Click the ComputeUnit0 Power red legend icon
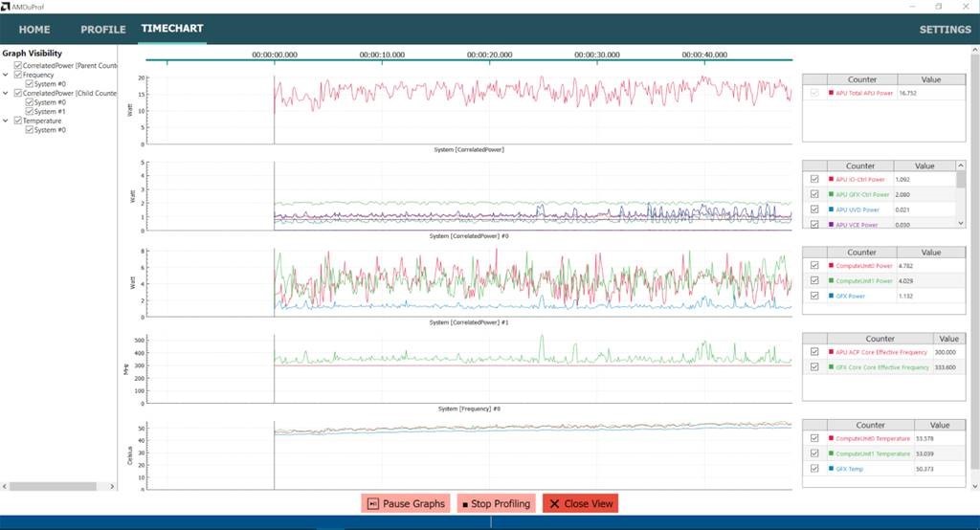This screenshot has height=530, width=980. click(832, 266)
